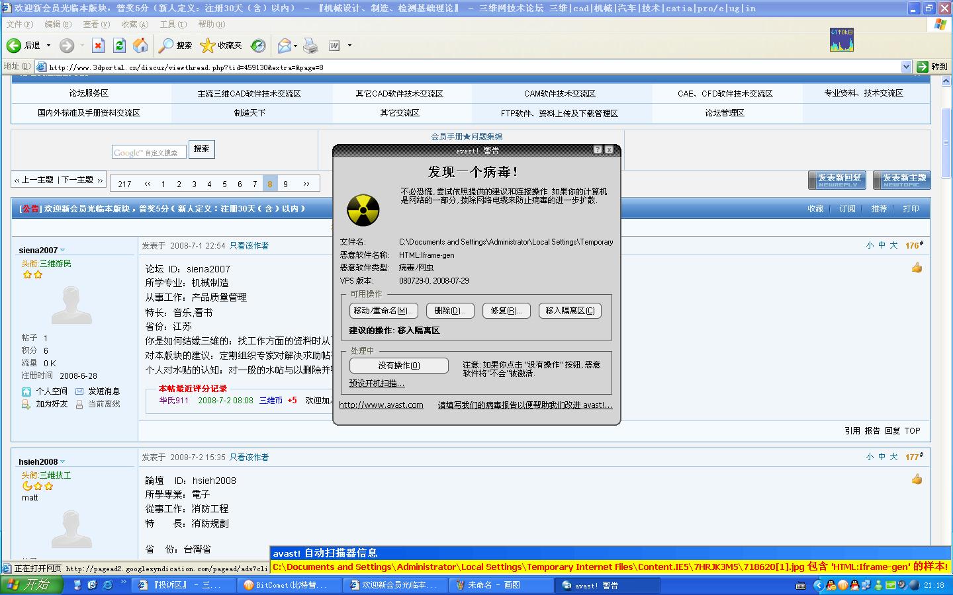The image size is (953, 595).
Task: Open the CAM软件技术交流区 forum section
Action: point(560,94)
